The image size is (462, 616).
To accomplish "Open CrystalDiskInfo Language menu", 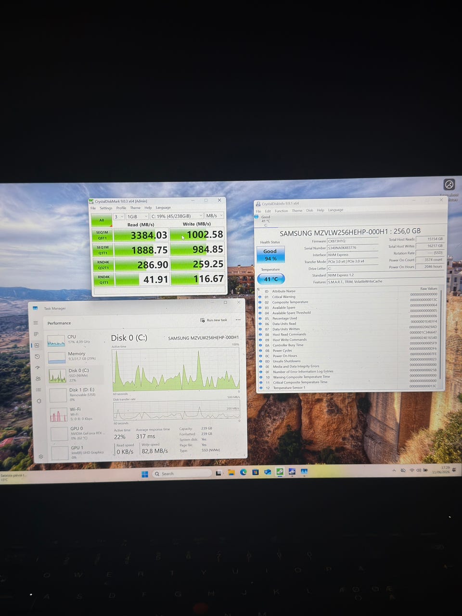I will (x=336, y=210).
